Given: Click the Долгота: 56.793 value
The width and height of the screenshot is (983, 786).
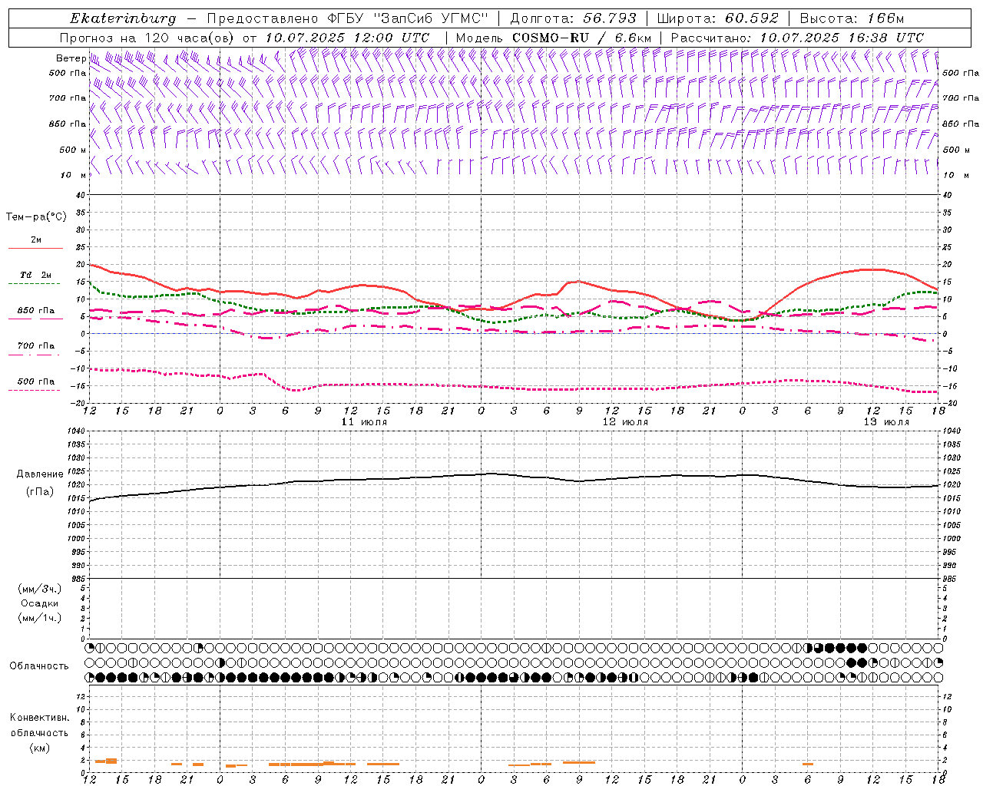Looking at the screenshot, I should click(573, 18).
